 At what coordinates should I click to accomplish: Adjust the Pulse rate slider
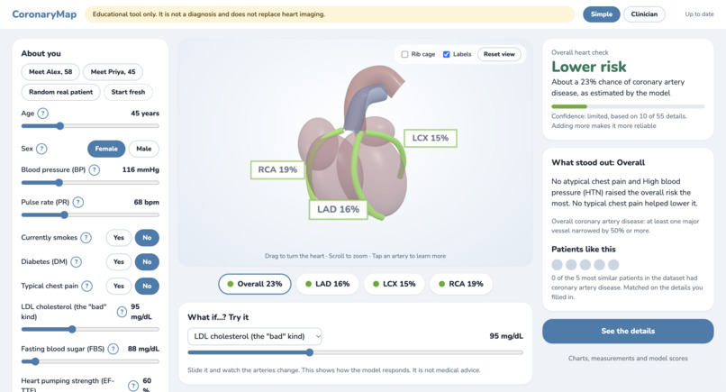click(x=90, y=215)
